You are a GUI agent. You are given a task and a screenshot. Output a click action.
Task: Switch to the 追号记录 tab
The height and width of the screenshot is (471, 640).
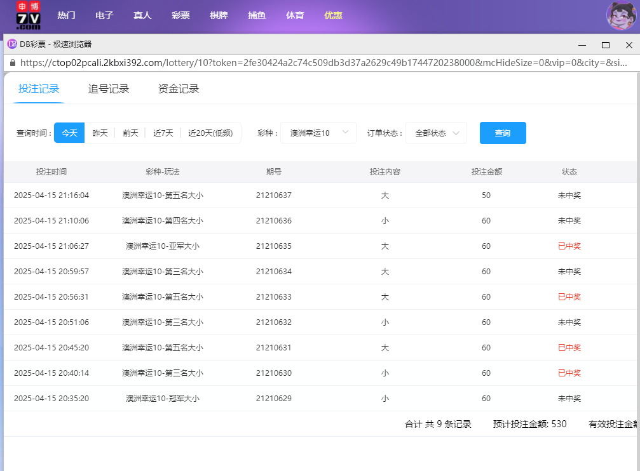pos(109,89)
